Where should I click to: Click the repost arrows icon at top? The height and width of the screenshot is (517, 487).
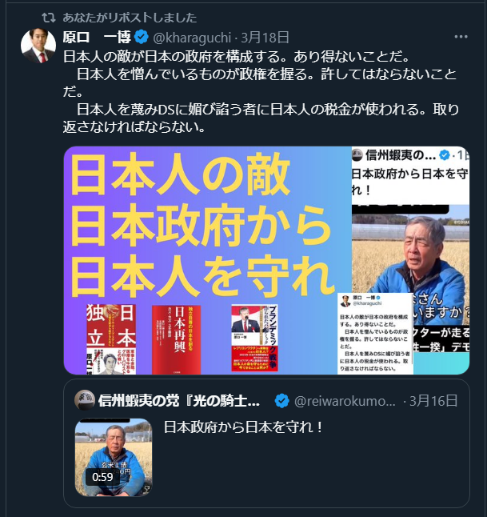[x=49, y=18]
